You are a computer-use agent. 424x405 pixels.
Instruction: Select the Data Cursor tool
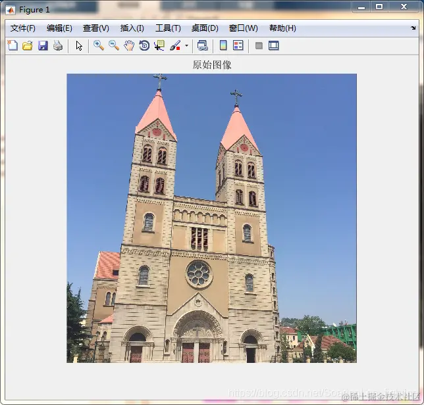coord(159,45)
